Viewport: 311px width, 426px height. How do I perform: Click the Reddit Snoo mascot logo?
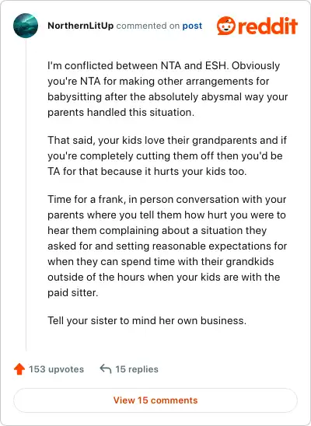(225, 26)
